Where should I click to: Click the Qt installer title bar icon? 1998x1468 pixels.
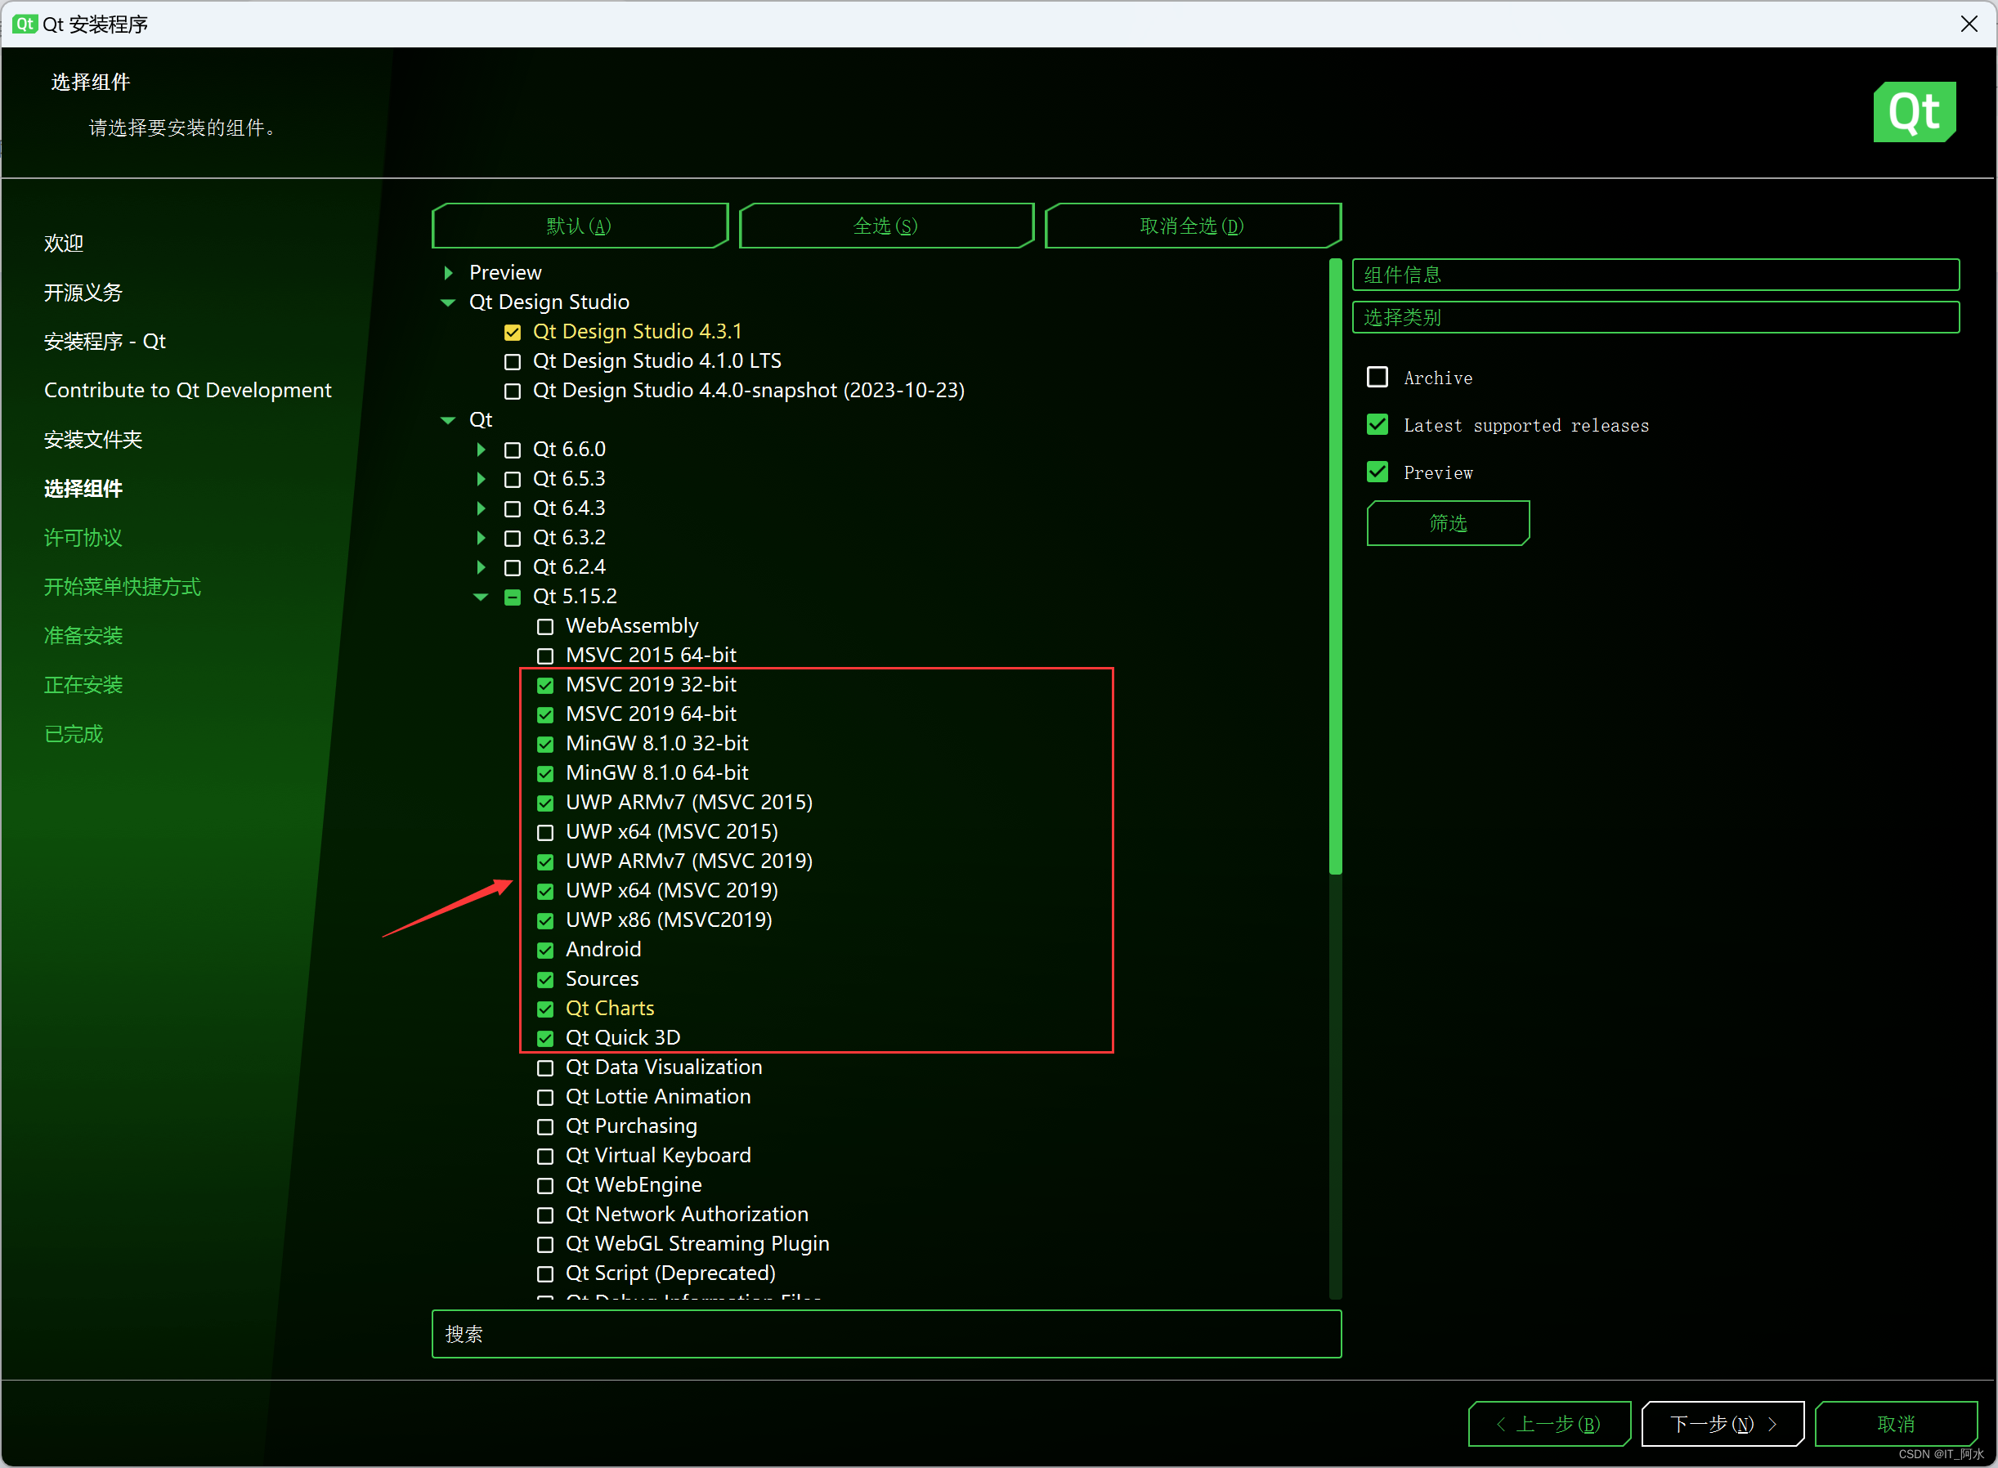[x=25, y=24]
